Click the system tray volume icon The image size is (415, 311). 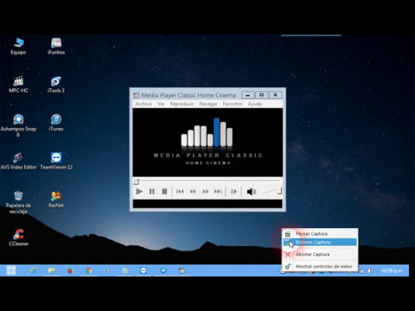[371, 270]
